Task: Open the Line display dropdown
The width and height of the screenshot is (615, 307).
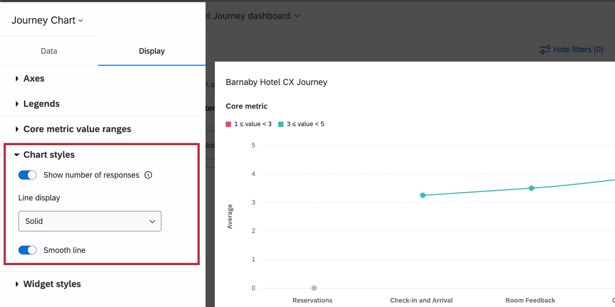Action: [x=90, y=221]
